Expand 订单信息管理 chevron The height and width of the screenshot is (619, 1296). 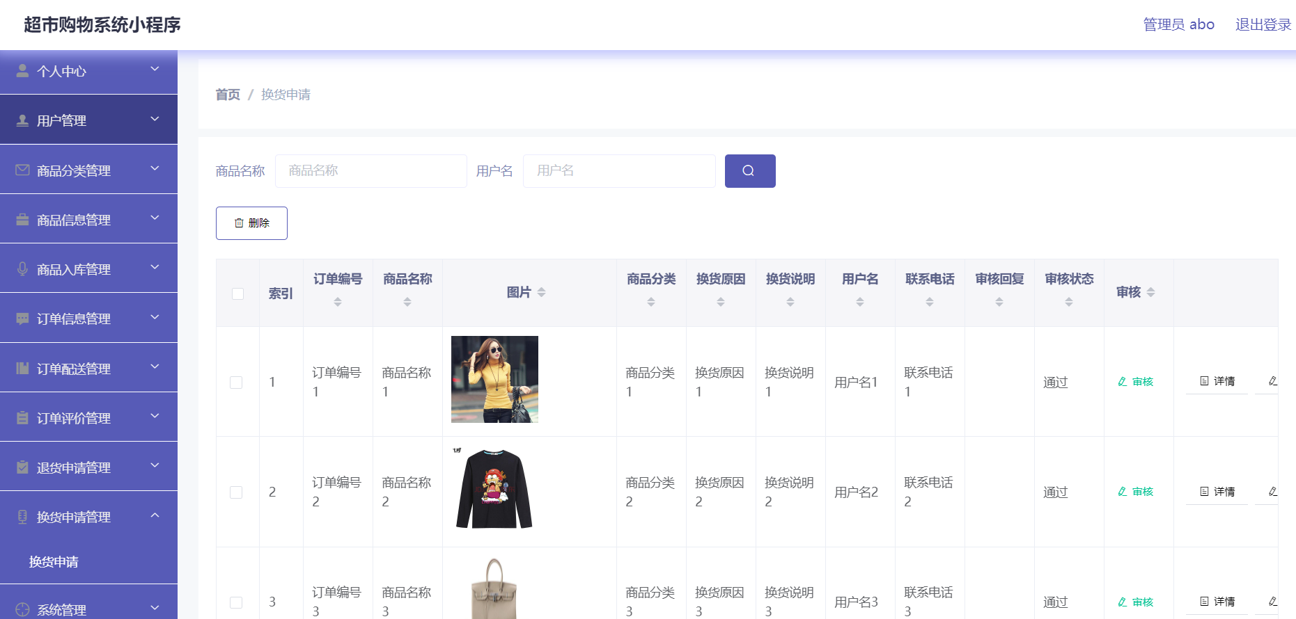(x=155, y=317)
